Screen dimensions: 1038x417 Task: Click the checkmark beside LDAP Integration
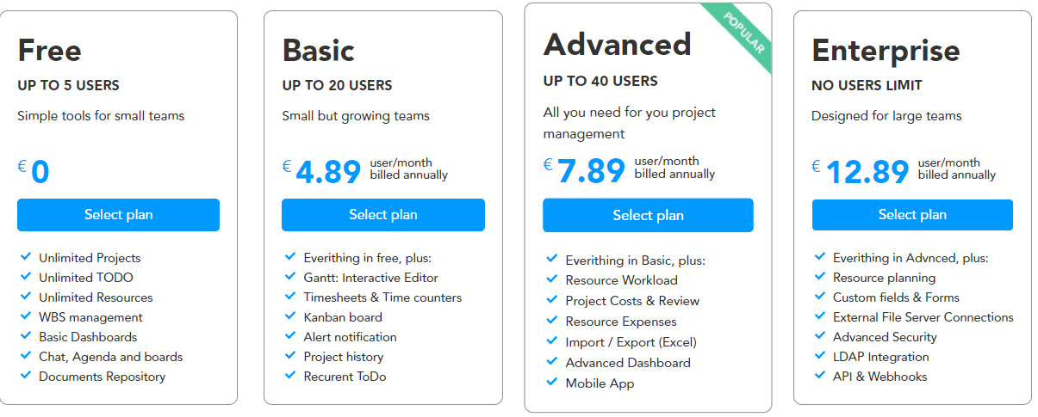(x=820, y=356)
